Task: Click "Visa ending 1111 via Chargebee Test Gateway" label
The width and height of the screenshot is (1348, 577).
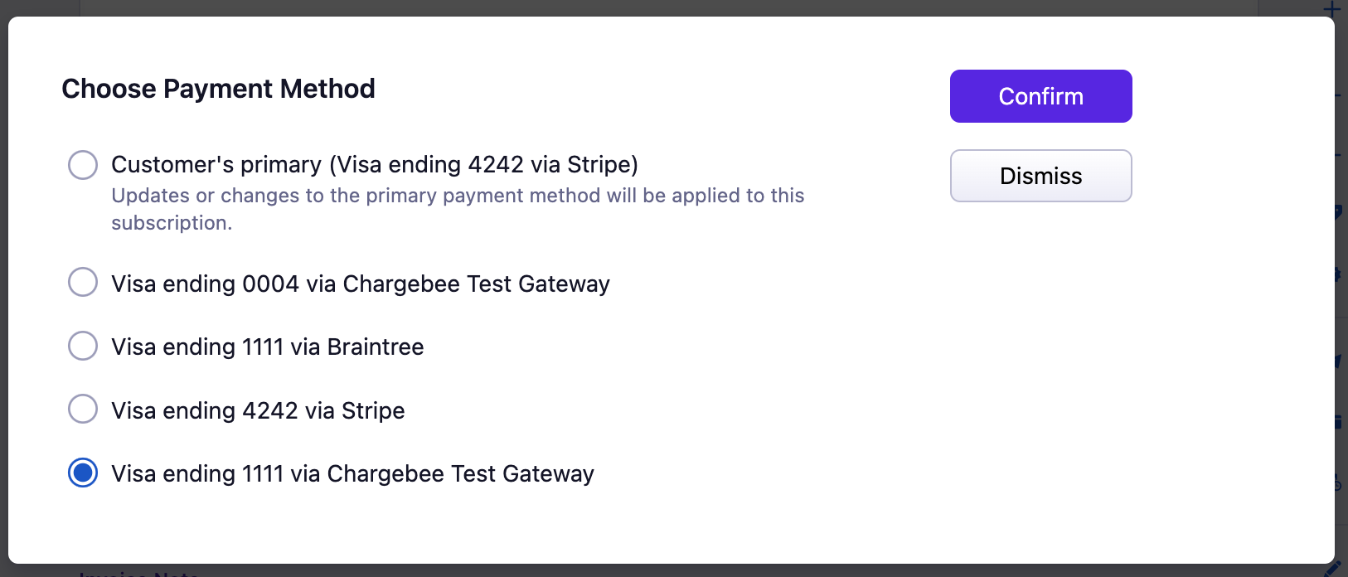Action: coord(352,473)
